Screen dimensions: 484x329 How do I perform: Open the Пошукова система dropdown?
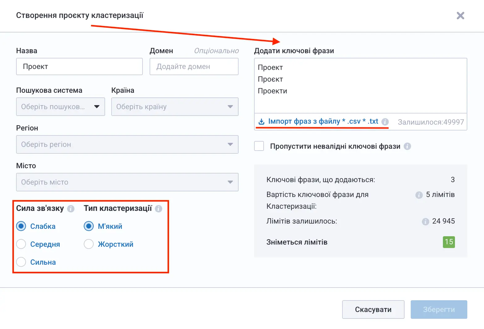[61, 107]
